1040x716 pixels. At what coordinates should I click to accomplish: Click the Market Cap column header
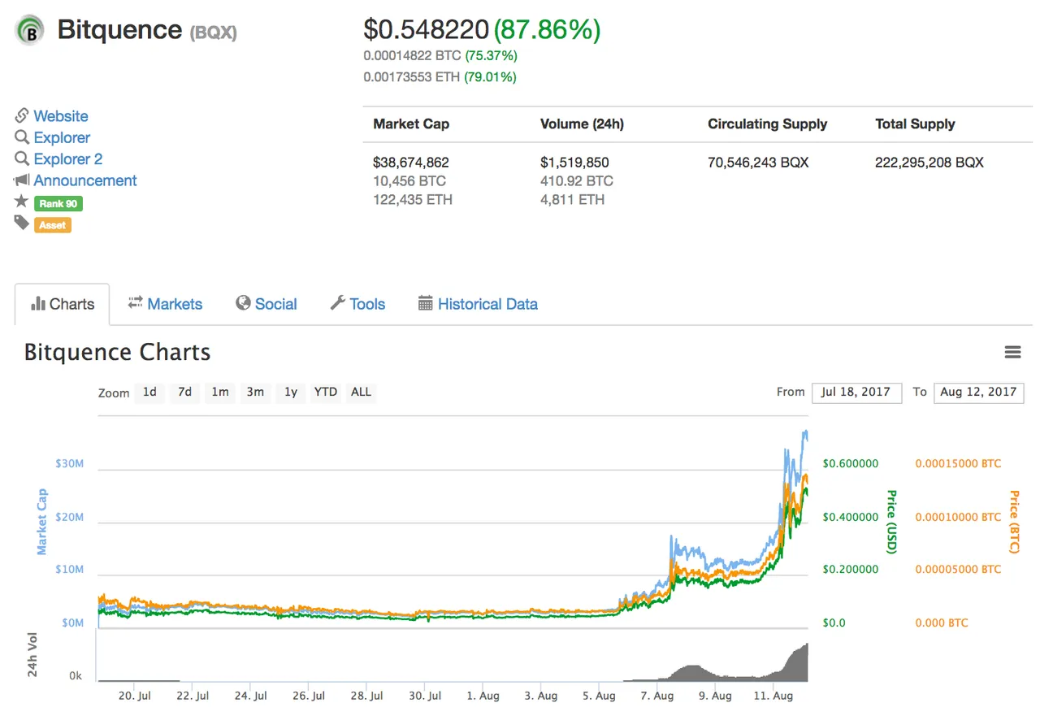[x=411, y=124]
